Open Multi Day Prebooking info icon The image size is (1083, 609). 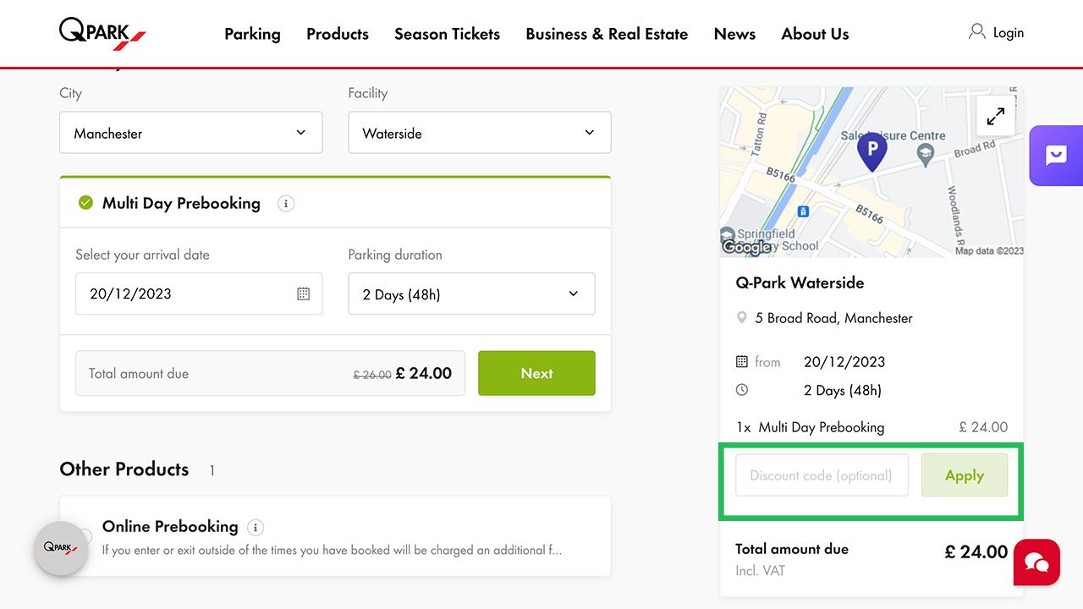286,204
